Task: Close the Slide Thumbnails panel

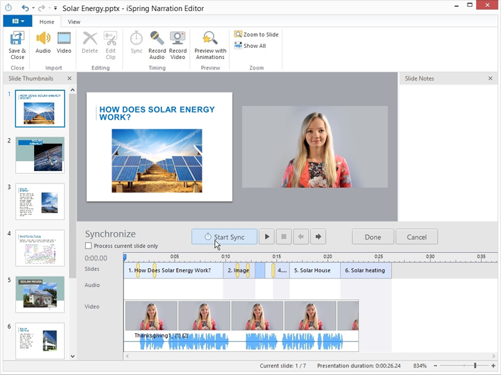Action: 70,78
